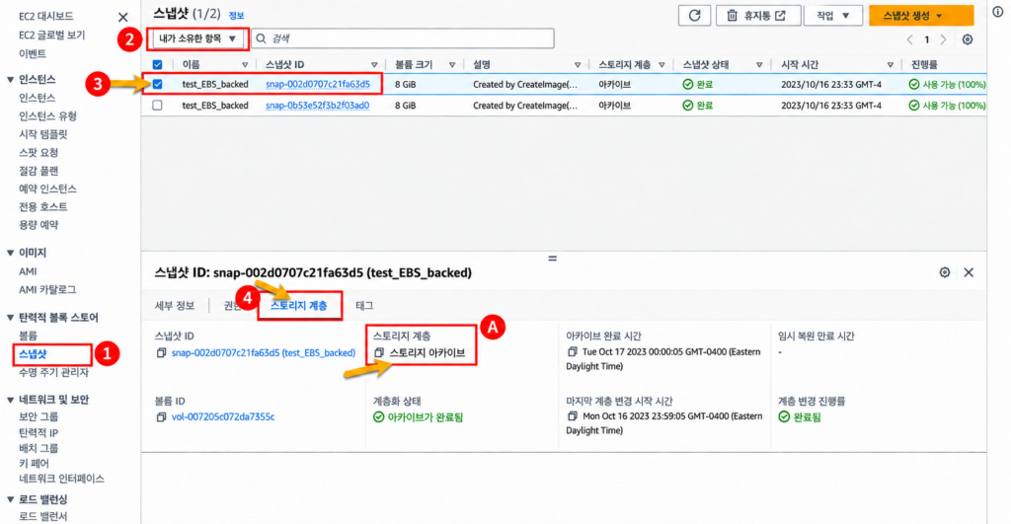Click the snapshot 검색 search field
This screenshot has height=524, width=1011.
403,38
